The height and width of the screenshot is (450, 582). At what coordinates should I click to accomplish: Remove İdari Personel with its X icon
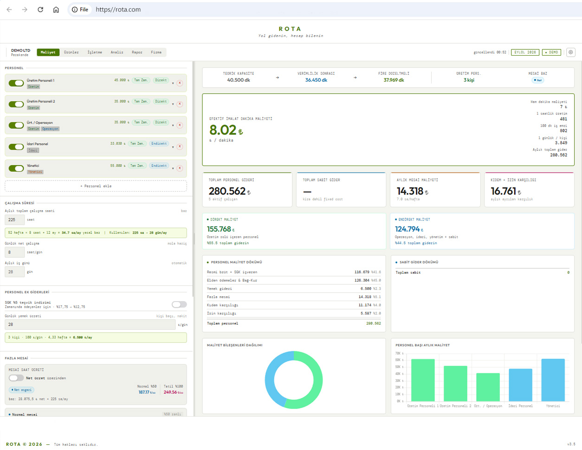point(180,147)
